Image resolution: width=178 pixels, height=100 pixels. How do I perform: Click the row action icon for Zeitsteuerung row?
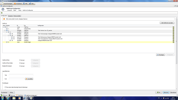pos(173,37)
